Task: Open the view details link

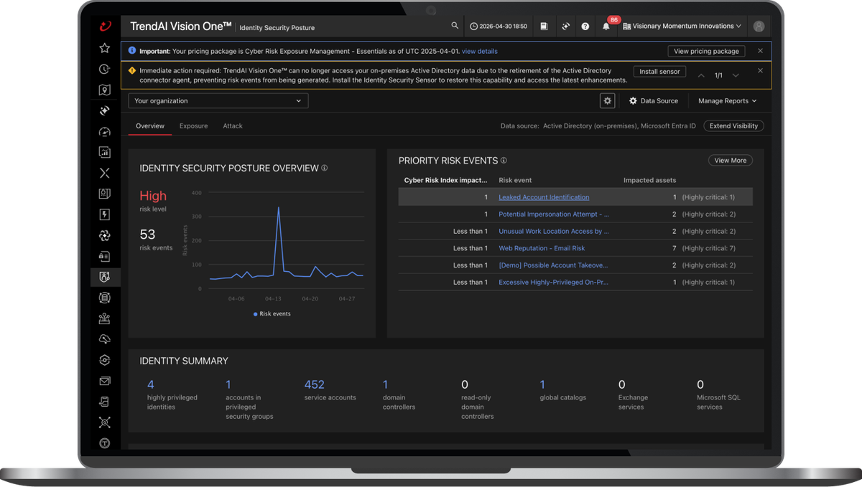Action: (x=479, y=52)
